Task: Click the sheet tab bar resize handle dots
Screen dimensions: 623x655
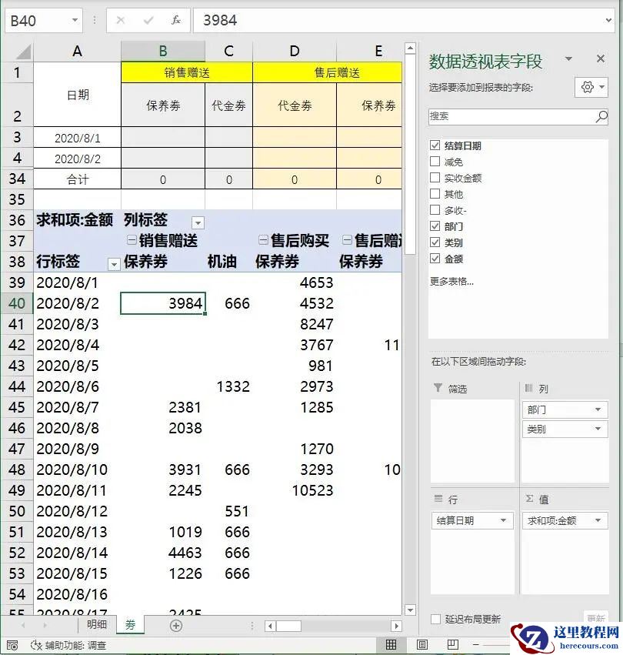Action: (252, 626)
